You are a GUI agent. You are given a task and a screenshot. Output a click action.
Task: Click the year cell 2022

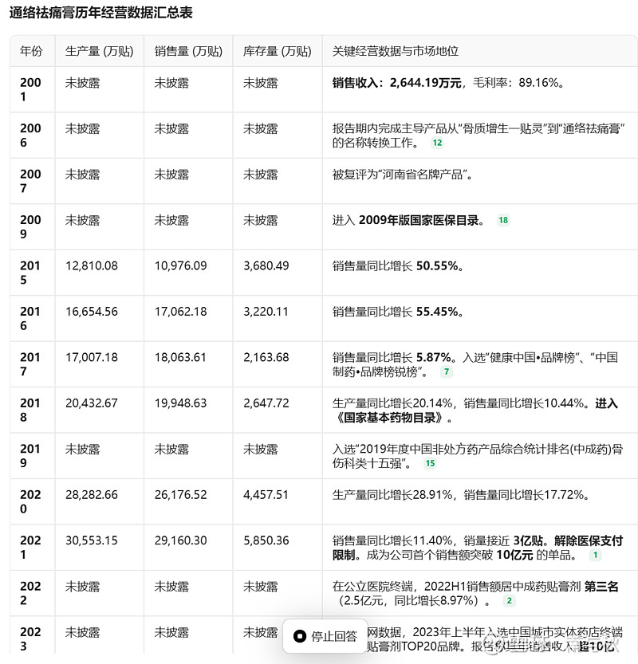tap(30, 592)
